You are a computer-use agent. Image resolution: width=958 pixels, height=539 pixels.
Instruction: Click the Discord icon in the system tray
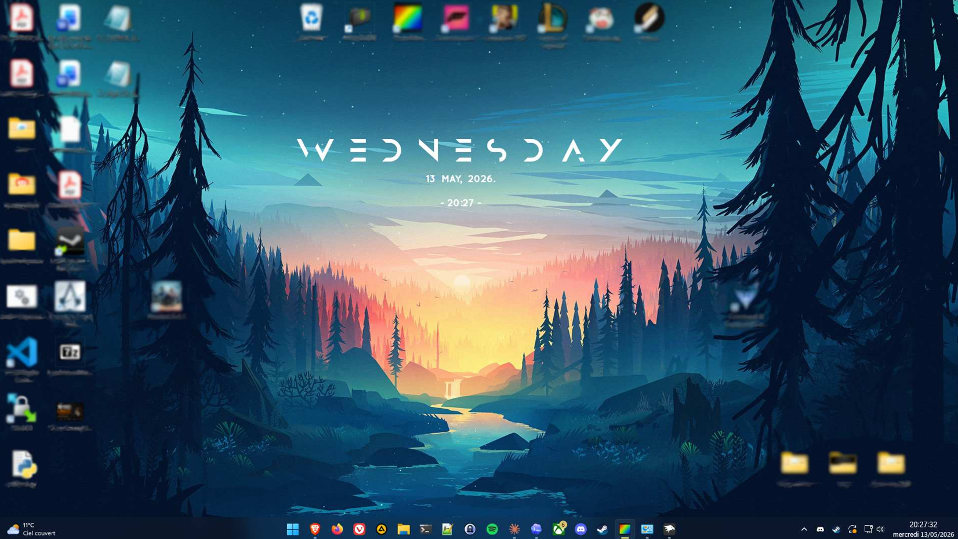pos(820,529)
